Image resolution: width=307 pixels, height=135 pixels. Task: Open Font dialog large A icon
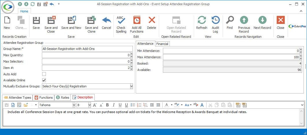click(202, 105)
